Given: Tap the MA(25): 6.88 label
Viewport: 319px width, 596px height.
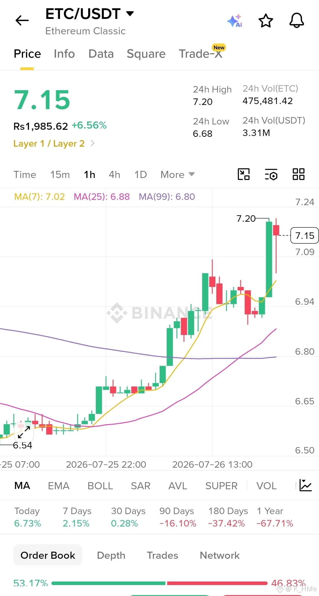Looking at the screenshot, I should tap(102, 197).
